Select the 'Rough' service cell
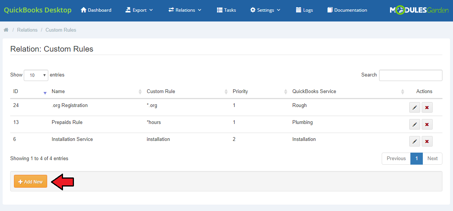The image size is (453, 211). pyautogui.click(x=299, y=105)
